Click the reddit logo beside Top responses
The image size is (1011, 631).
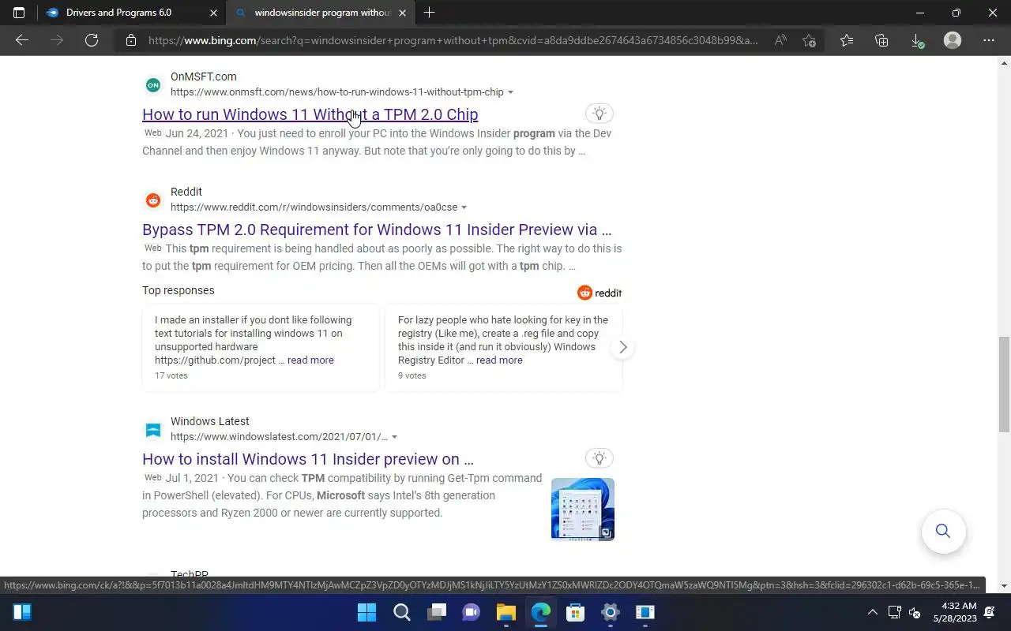[599, 293]
